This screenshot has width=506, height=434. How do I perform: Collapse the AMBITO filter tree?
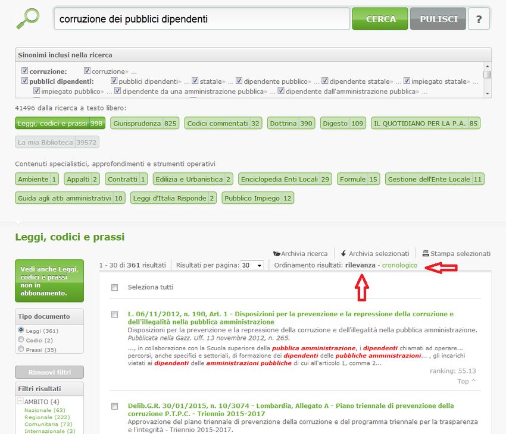(20, 401)
